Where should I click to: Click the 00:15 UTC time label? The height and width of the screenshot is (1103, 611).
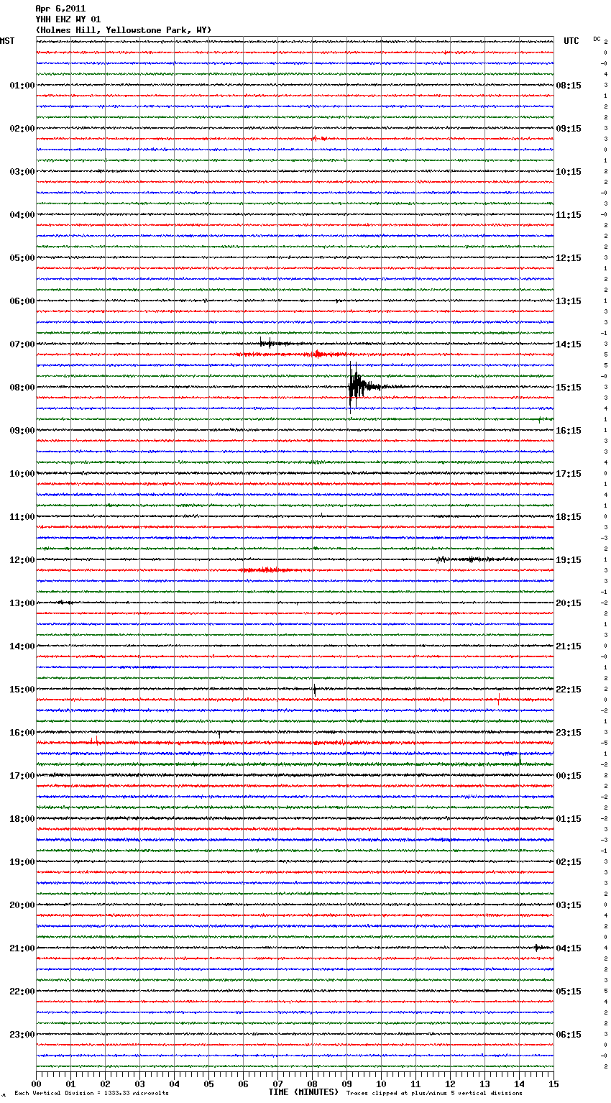tap(569, 776)
